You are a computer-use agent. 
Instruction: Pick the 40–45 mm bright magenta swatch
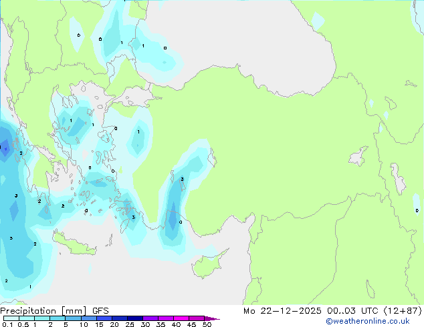pyautogui.click(x=181, y=318)
